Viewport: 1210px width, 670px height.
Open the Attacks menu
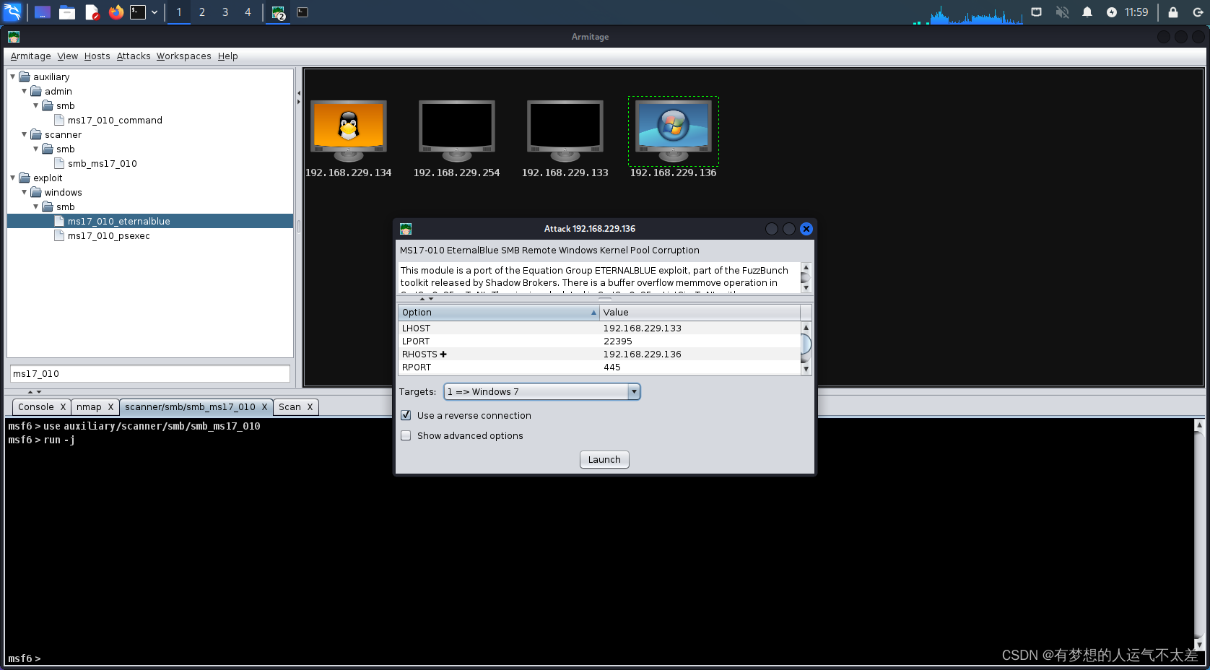pyautogui.click(x=134, y=56)
